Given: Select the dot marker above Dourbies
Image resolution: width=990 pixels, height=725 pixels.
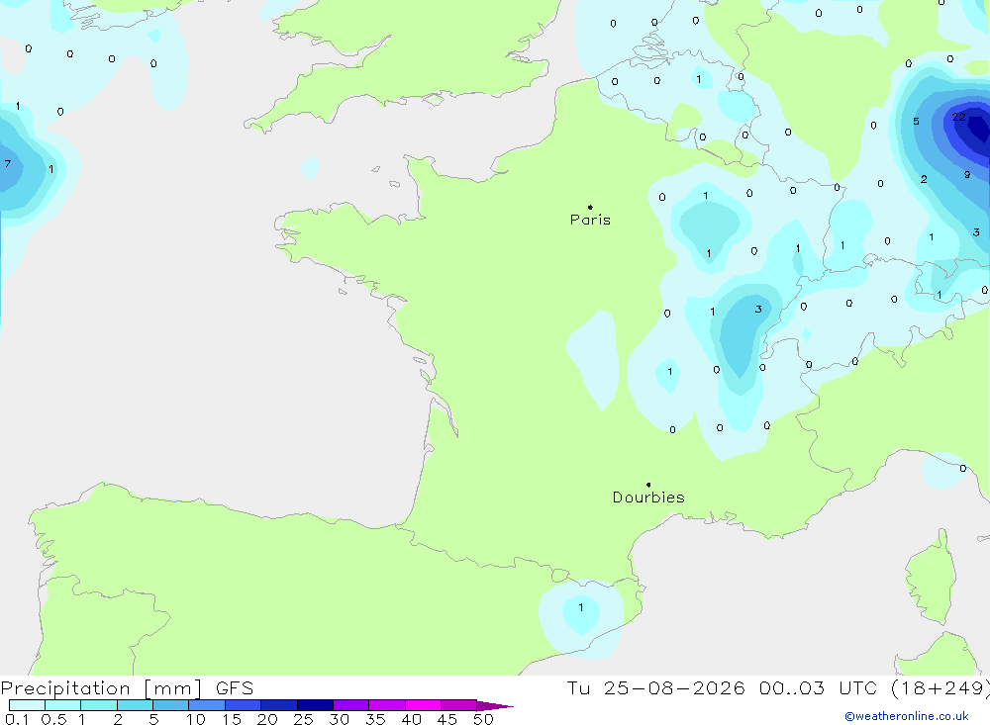Looking at the screenshot, I should tap(648, 485).
